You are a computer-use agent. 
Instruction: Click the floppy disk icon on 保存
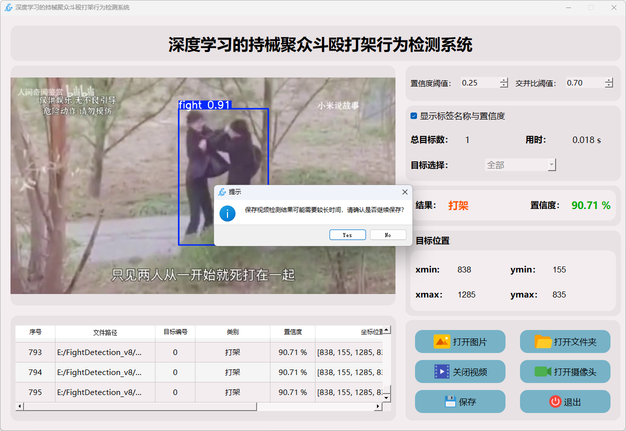tap(450, 401)
